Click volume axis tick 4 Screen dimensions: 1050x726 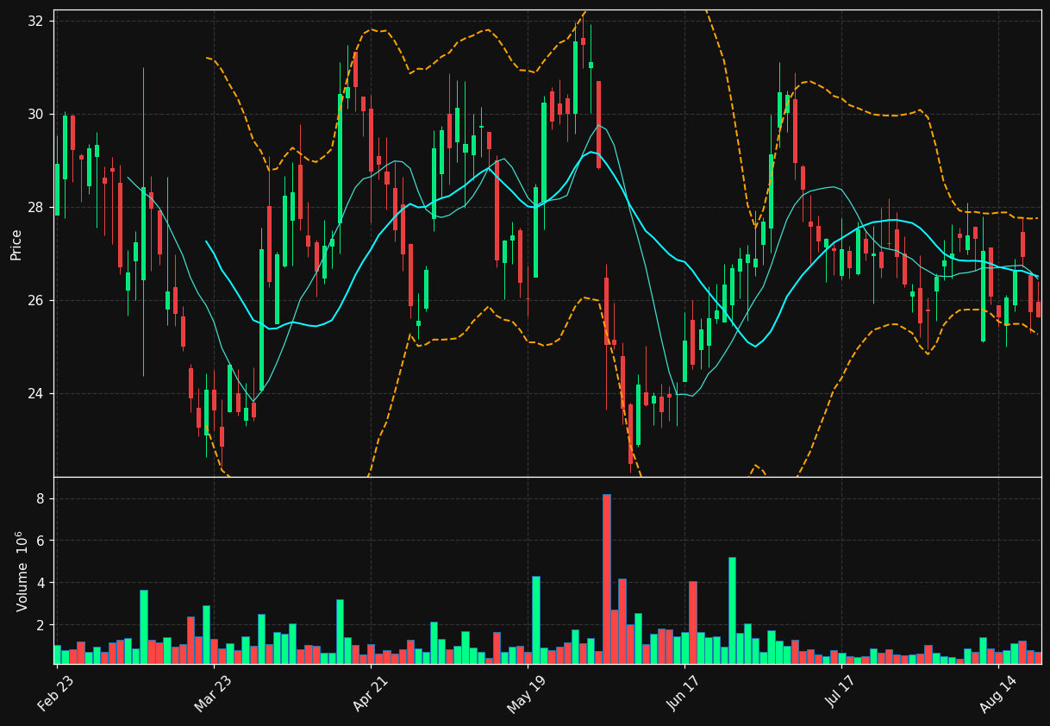[40, 583]
